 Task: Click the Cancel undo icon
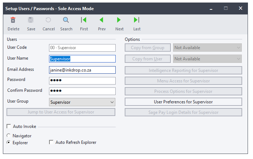(x=48, y=20)
